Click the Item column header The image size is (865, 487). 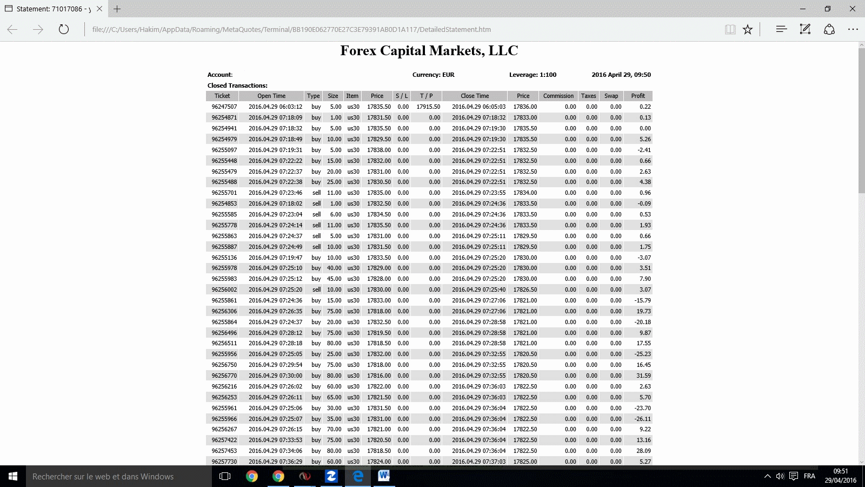point(352,96)
